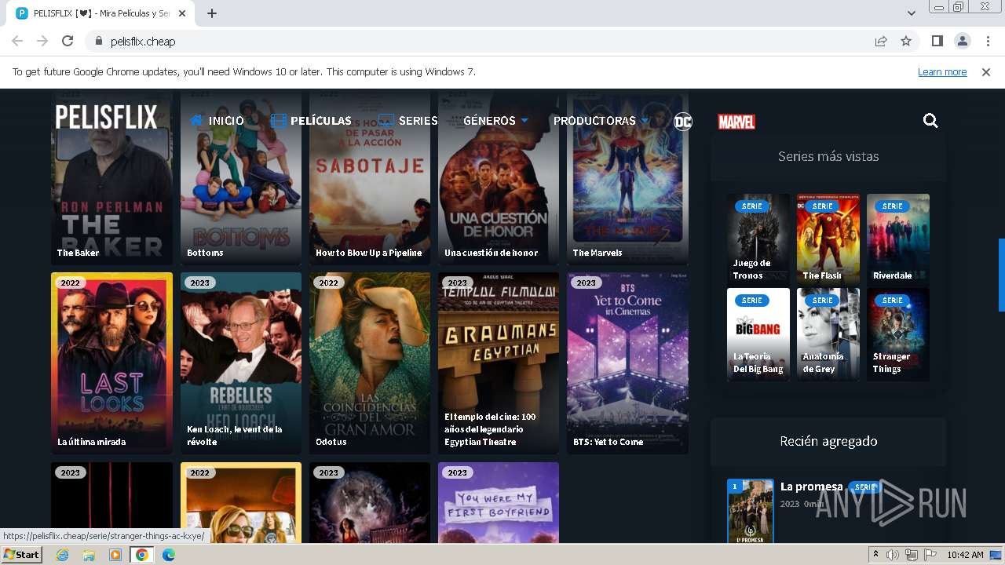Viewport: 1005px width, 565px height.
Task: Expand the PRODUCTORAS dropdown
Action: (601, 121)
